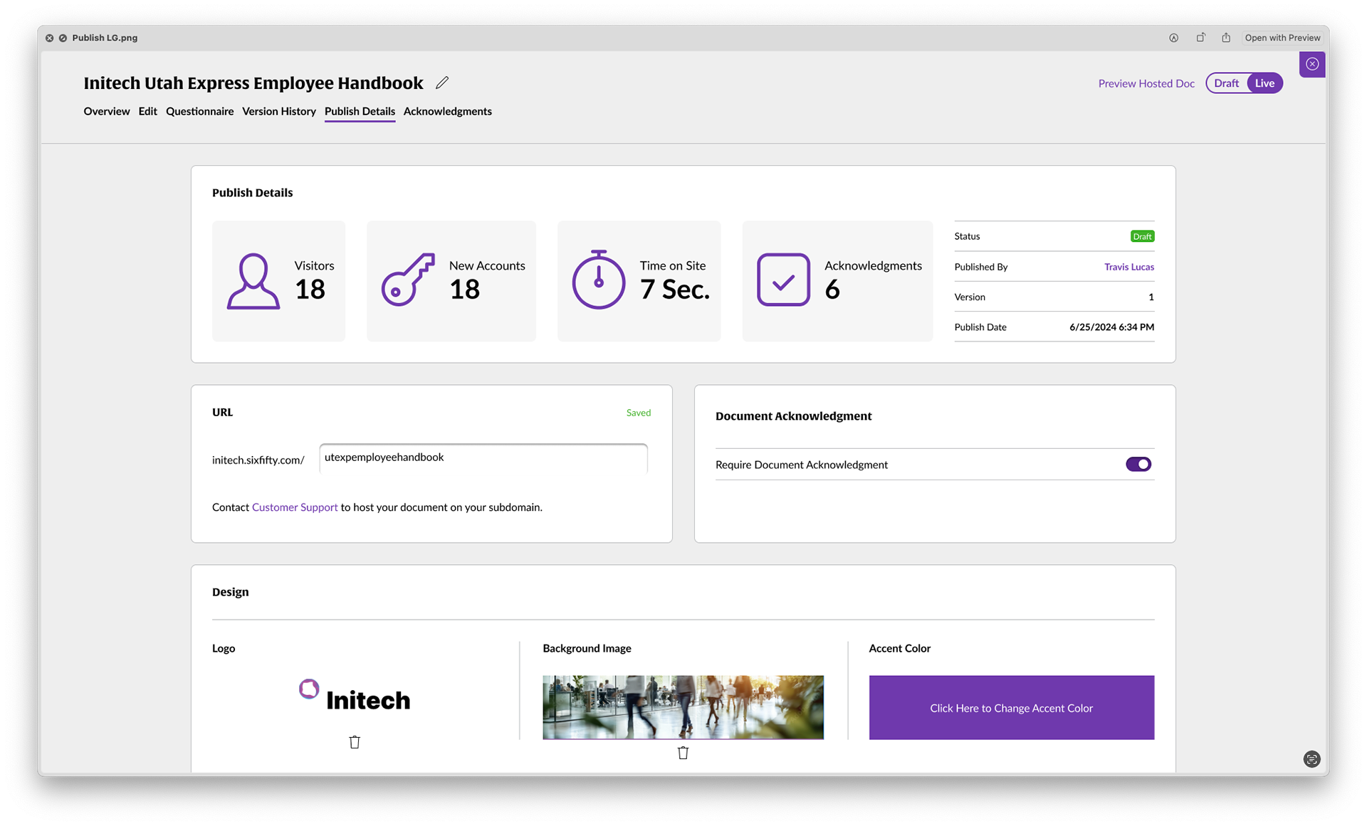Remove the background image via the trash icon
The image size is (1367, 826).
pos(683,753)
